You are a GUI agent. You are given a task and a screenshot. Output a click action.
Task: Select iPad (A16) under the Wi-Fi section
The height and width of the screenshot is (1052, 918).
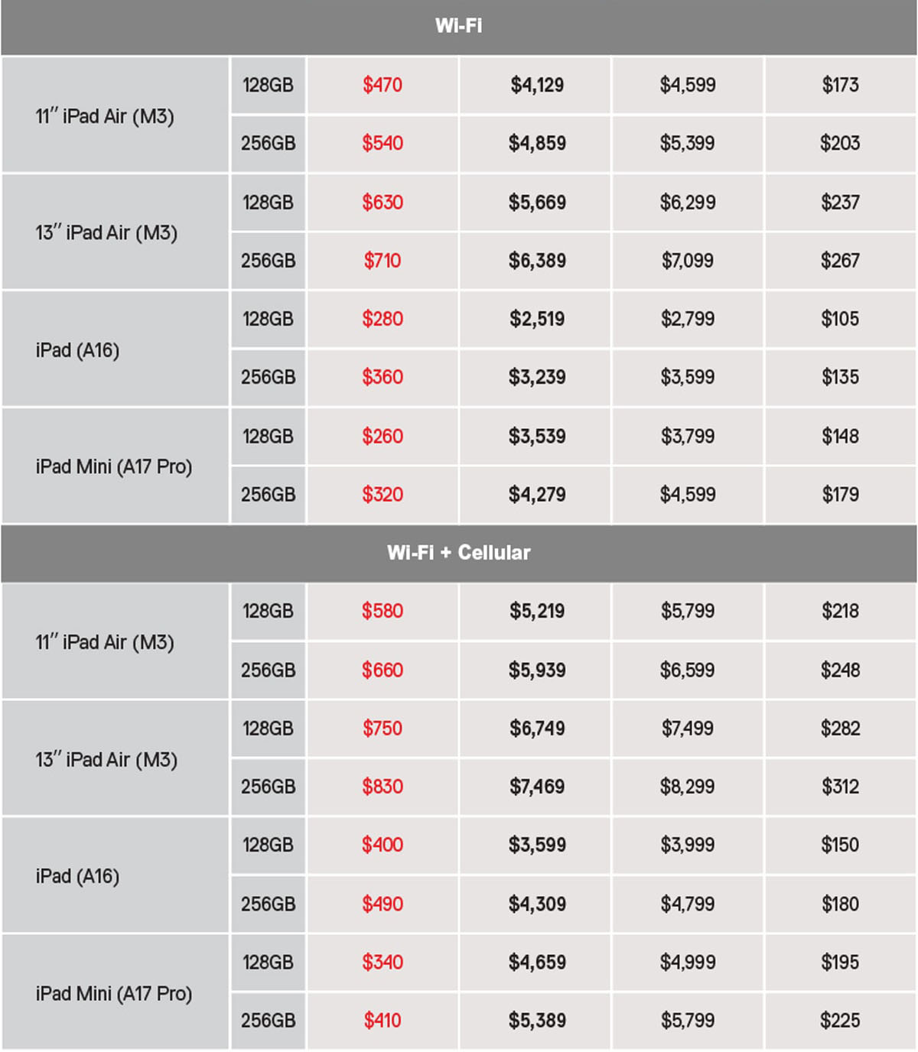(77, 350)
